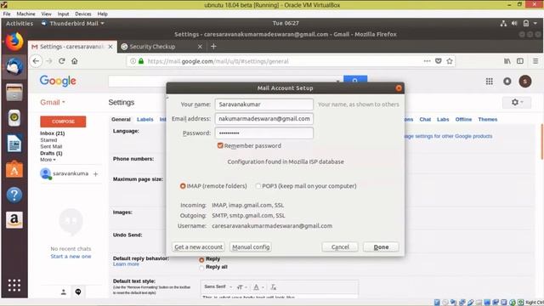Screen dimensions: 544x306
Task: Open the Hangouts chat bubble icon
Action: click(78, 292)
